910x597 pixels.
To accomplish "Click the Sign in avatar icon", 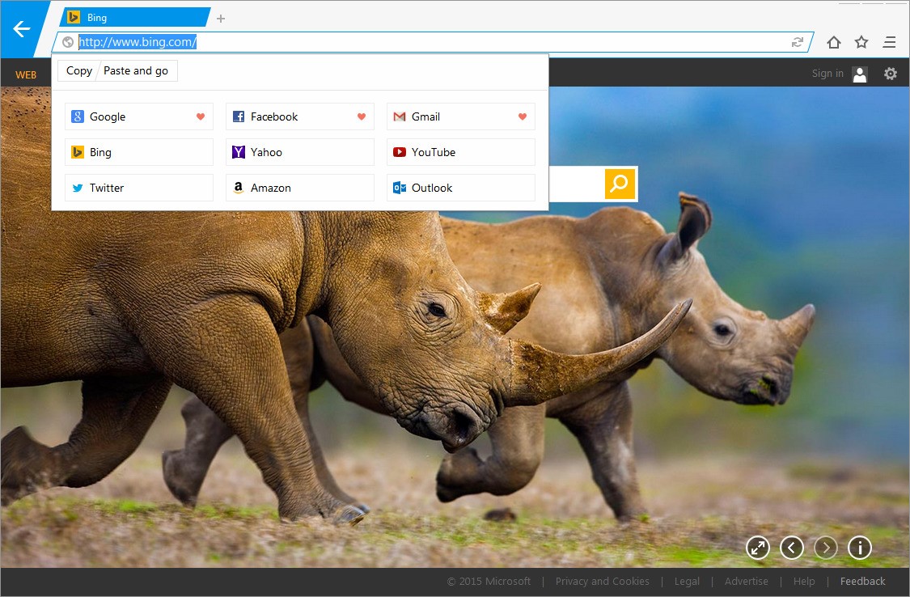I will pyautogui.click(x=859, y=74).
